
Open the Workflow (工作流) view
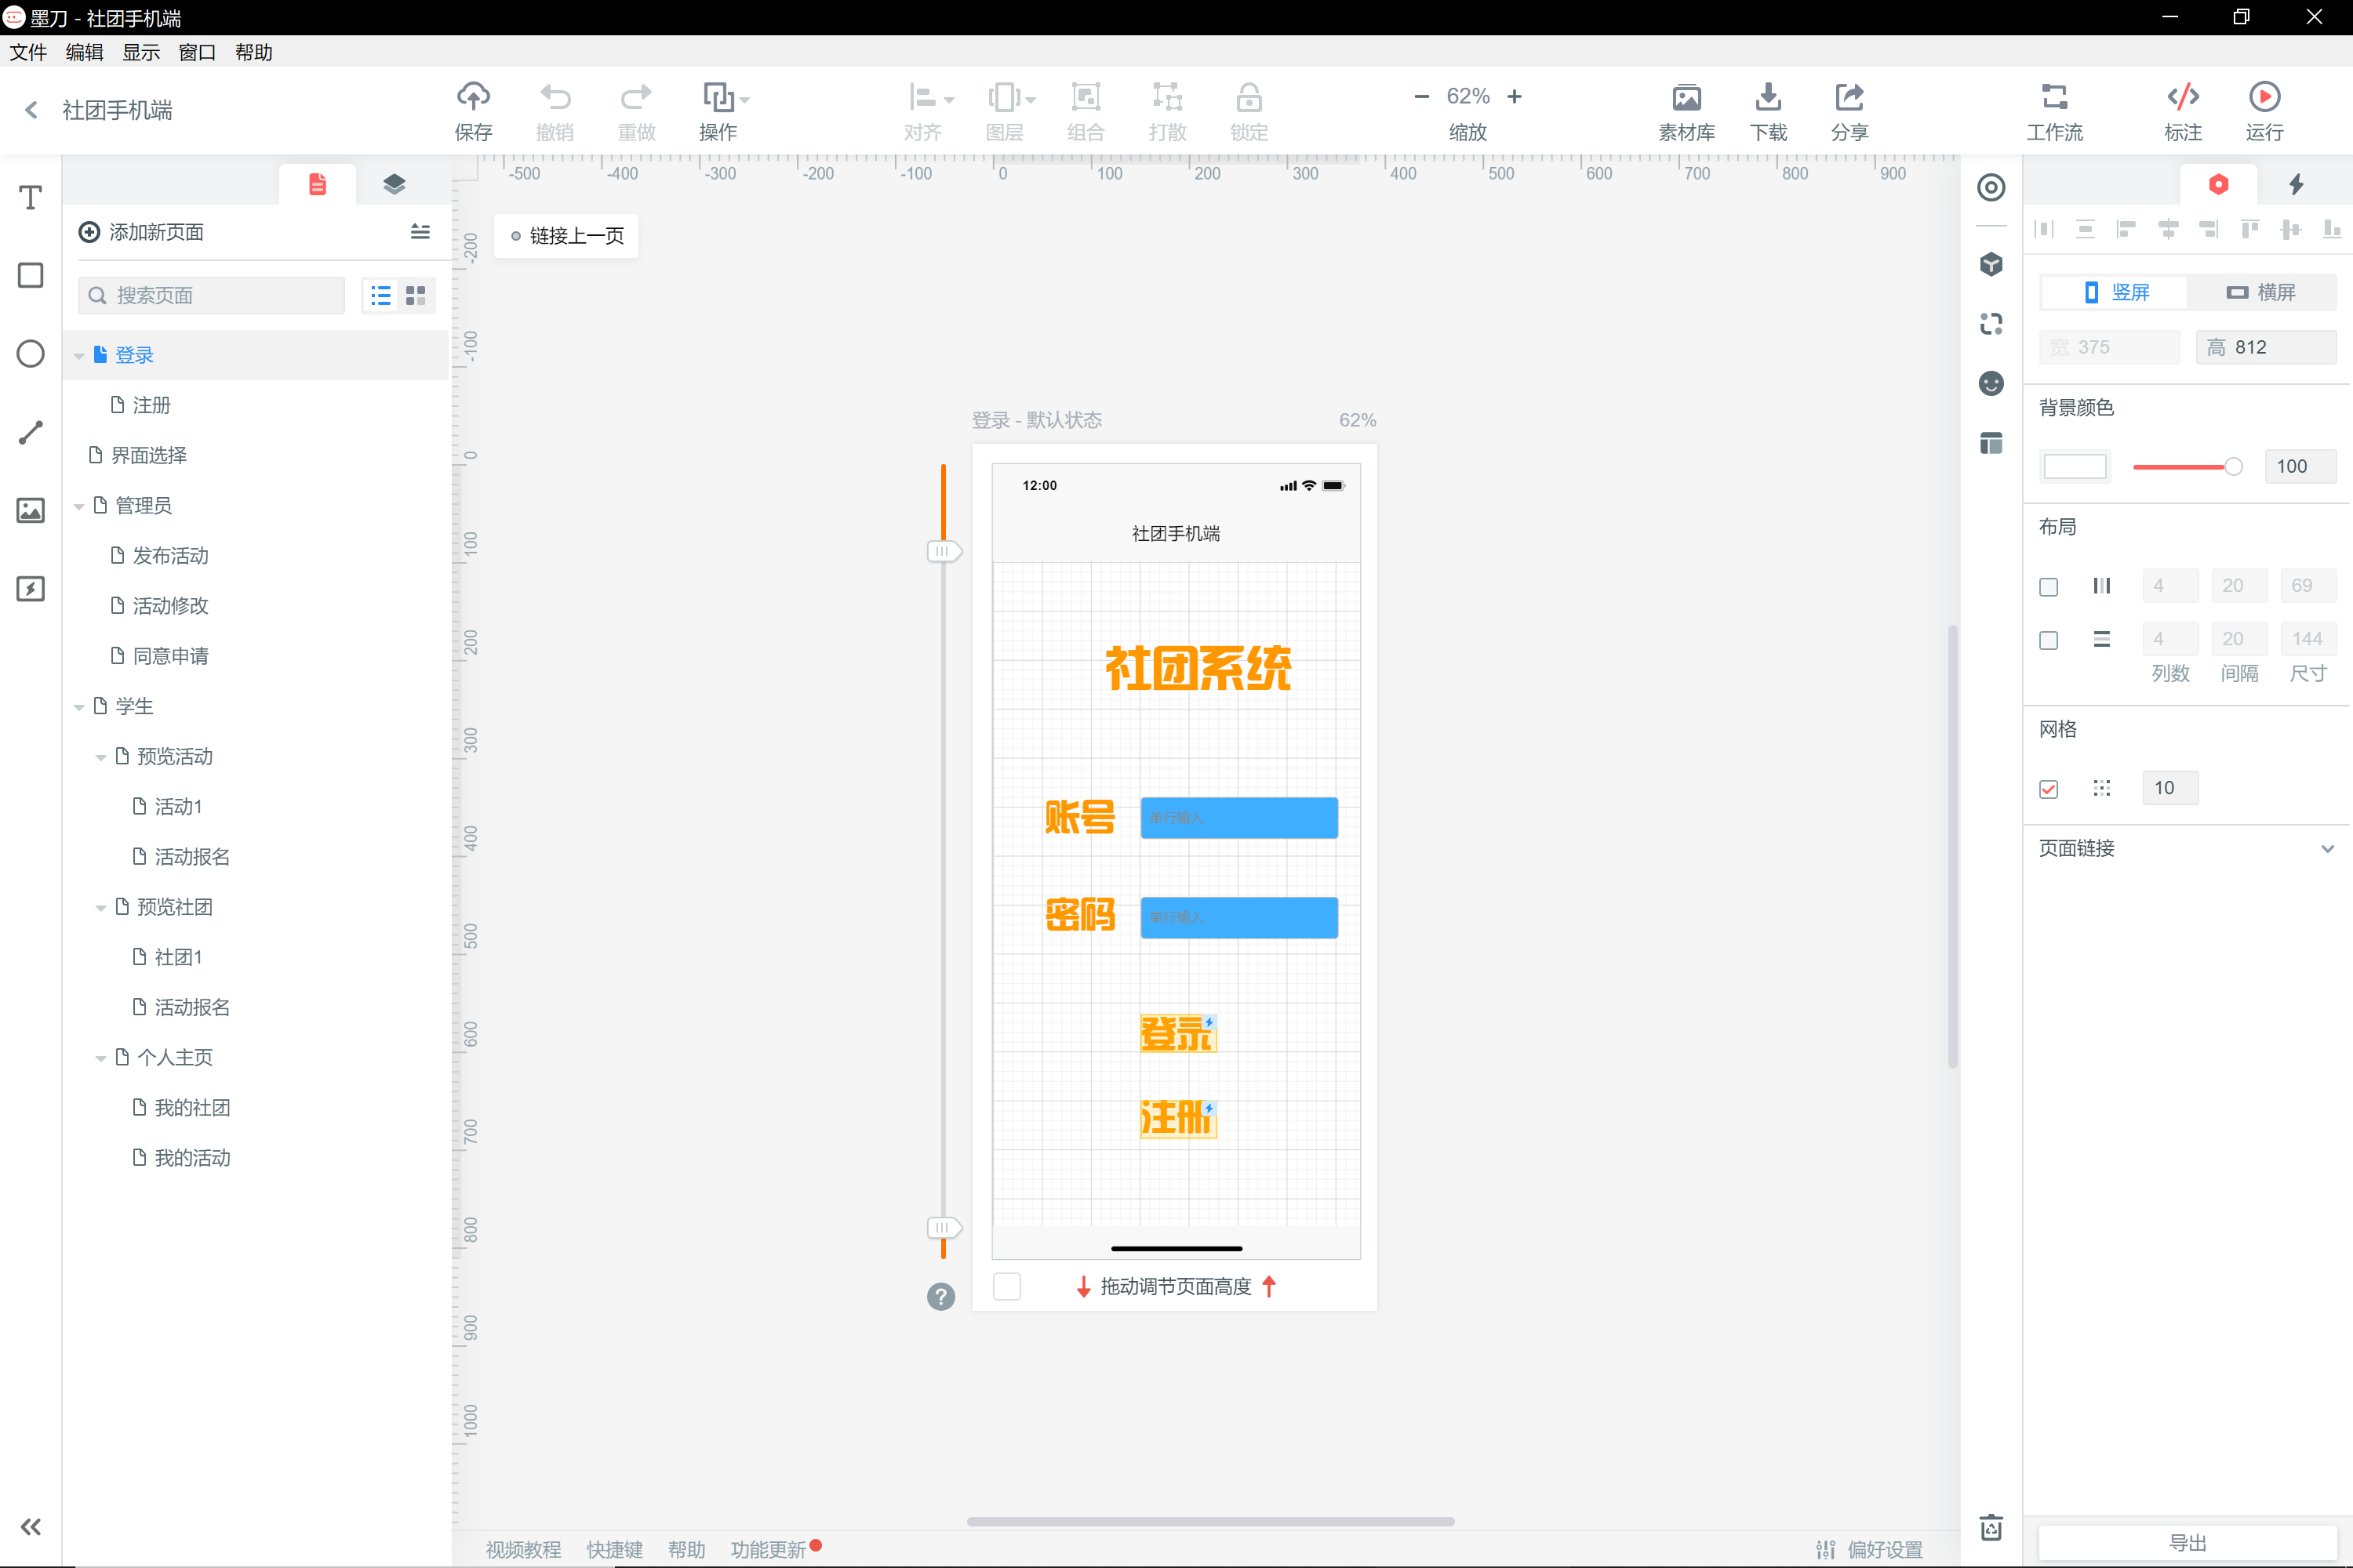click(2054, 97)
